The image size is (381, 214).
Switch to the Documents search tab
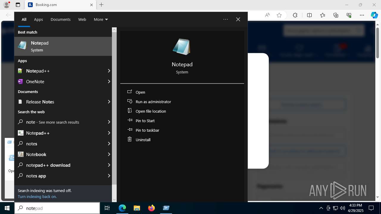tap(60, 19)
